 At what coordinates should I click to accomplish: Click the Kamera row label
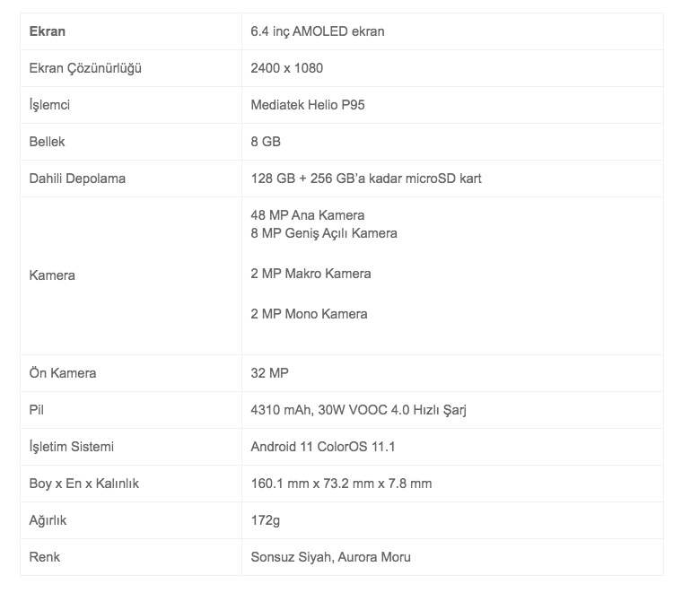pos(52,275)
